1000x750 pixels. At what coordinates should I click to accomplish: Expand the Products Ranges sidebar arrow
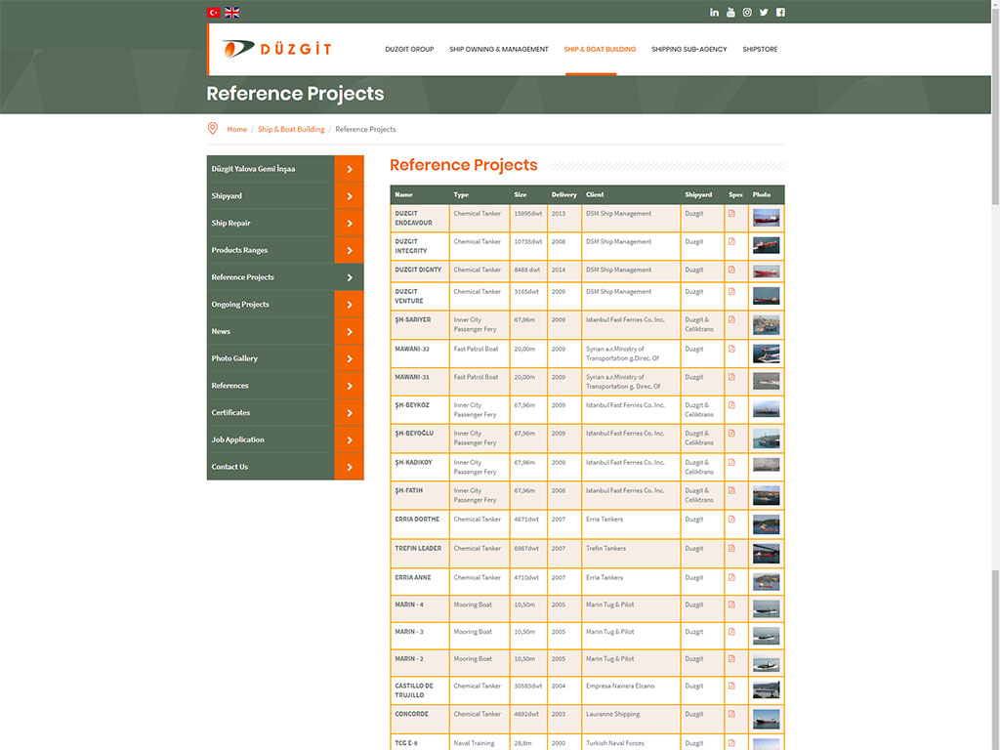[349, 250]
